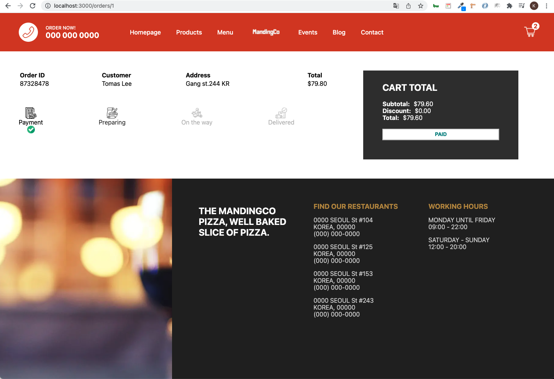
Task: Click the Discount $0.00 line
Action: pos(406,111)
